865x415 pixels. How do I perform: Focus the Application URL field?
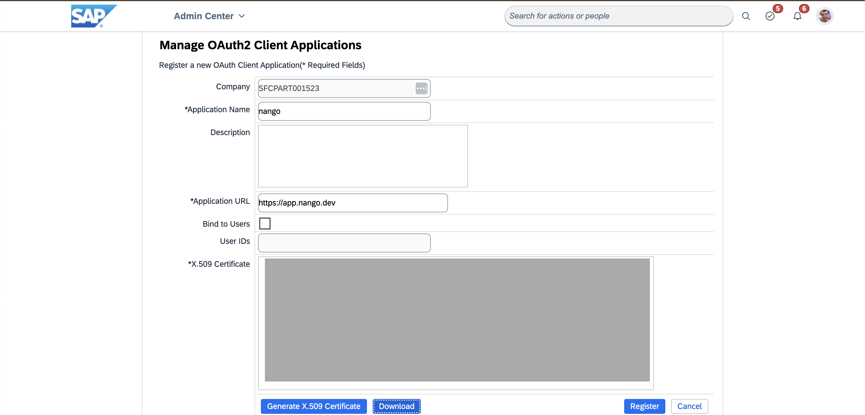coord(353,203)
